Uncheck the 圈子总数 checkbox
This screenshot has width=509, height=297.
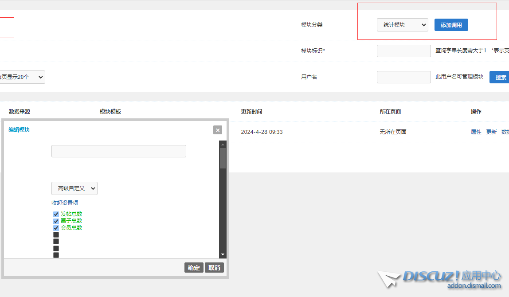click(x=56, y=221)
